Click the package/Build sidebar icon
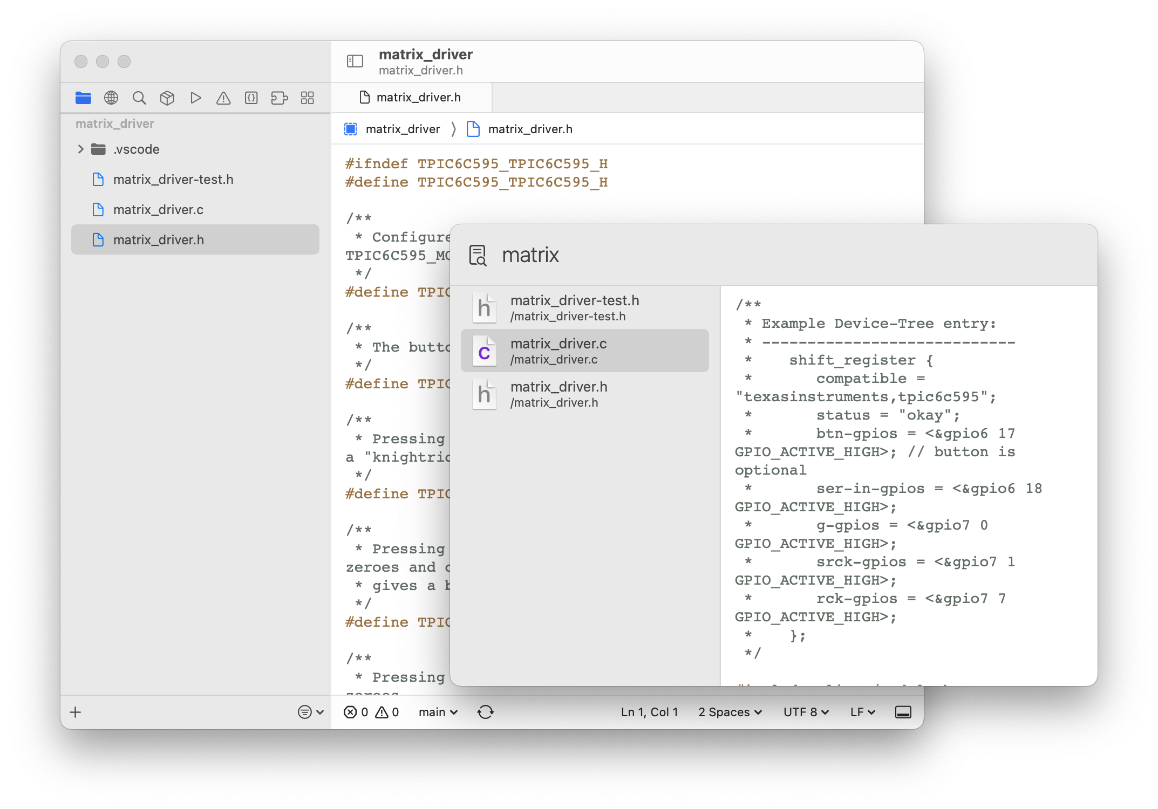Viewport: 1158px width, 809px height. (x=167, y=98)
